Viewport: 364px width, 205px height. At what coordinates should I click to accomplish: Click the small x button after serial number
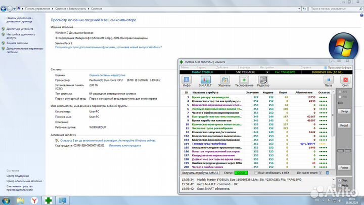[267, 72]
